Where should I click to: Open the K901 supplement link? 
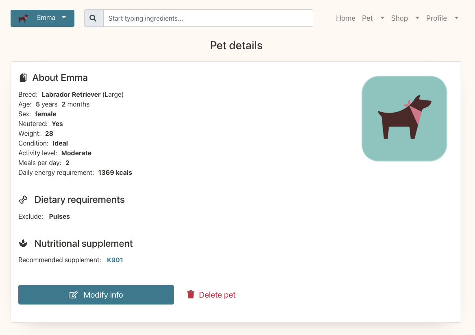115,260
